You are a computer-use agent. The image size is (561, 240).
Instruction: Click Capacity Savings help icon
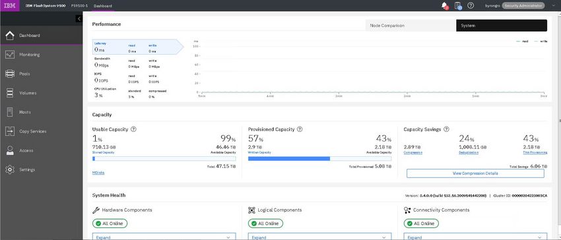tap(446, 129)
